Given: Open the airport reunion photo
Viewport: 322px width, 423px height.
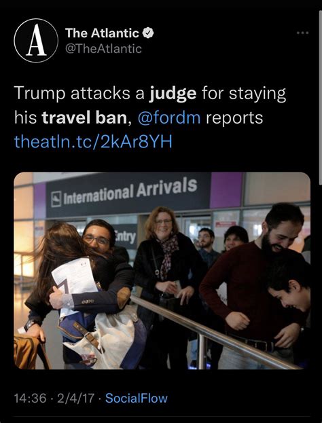Looking at the screenshot, I should [x=162, y=271].
